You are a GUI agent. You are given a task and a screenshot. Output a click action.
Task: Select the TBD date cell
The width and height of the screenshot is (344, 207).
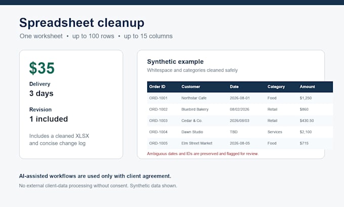click(234, 132)
